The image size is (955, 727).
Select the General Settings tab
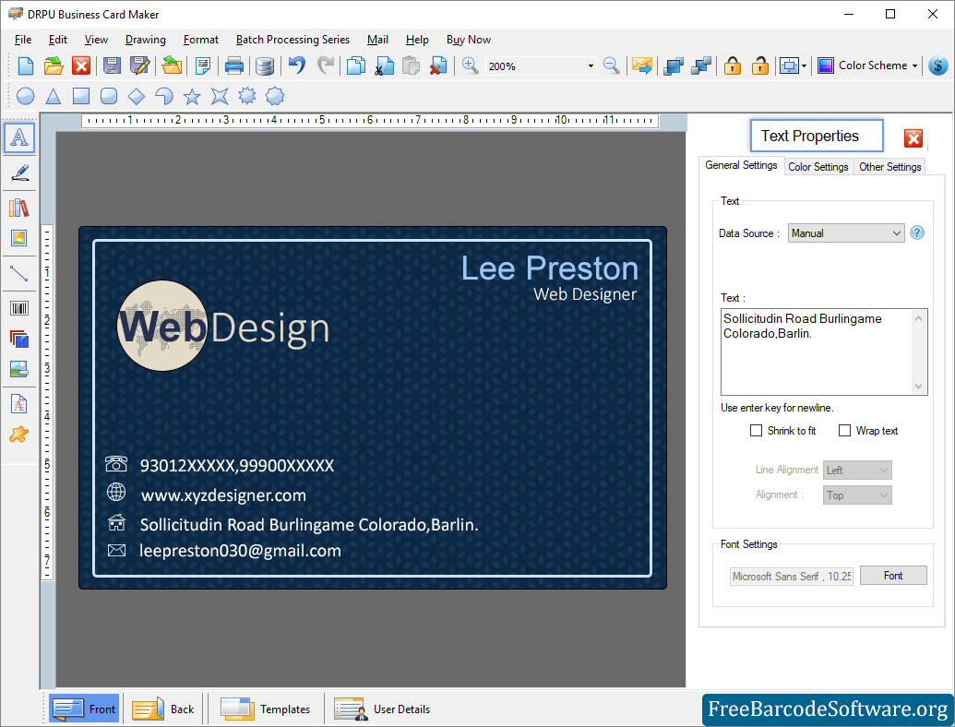[x=741, y=165]
